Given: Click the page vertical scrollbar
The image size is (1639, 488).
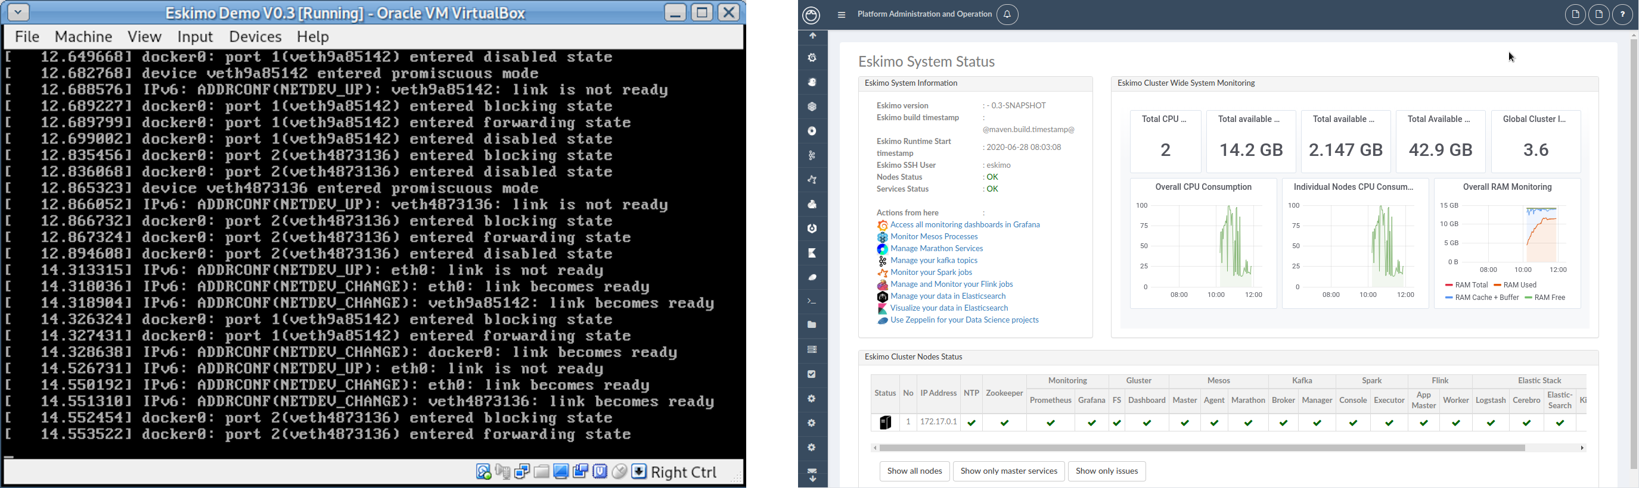Looking at the screenshot, I should click(1633, 254).
